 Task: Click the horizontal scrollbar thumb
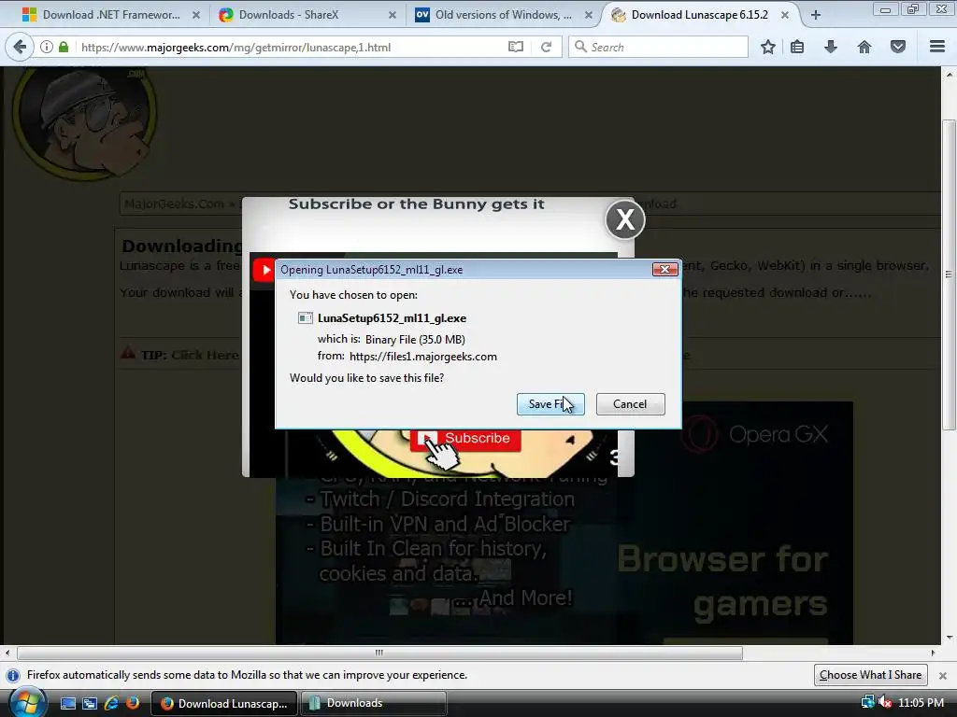click(x=379, y=653)
